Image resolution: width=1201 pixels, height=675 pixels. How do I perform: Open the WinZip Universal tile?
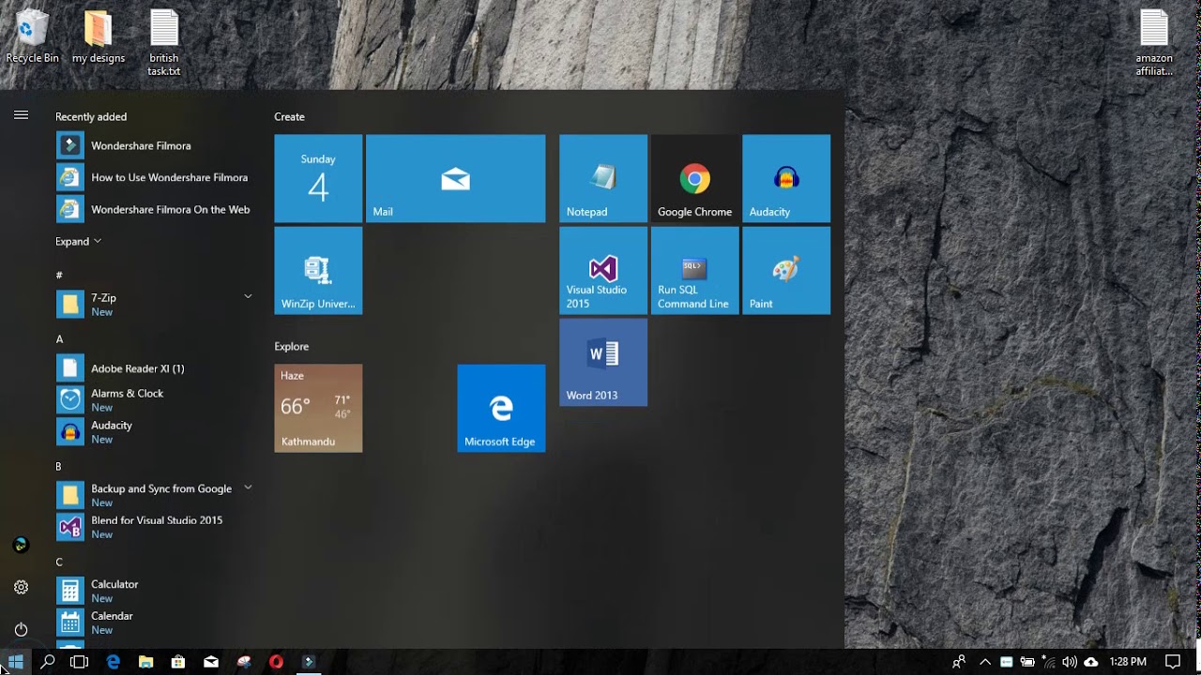[x=318, y=270]
